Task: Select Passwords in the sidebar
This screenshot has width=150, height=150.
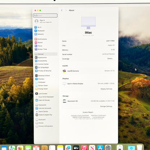Action: pos(41,105)
